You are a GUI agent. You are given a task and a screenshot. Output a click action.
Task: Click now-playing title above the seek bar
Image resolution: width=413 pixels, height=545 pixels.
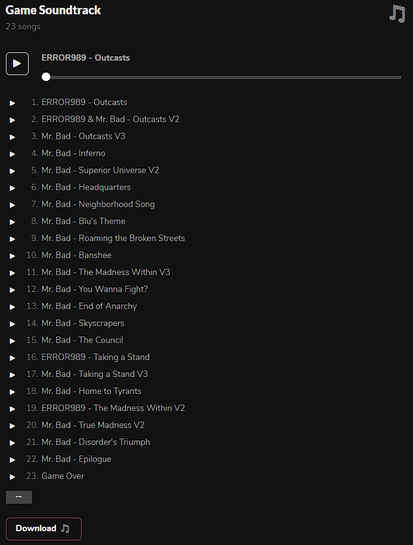click(85, 58)
